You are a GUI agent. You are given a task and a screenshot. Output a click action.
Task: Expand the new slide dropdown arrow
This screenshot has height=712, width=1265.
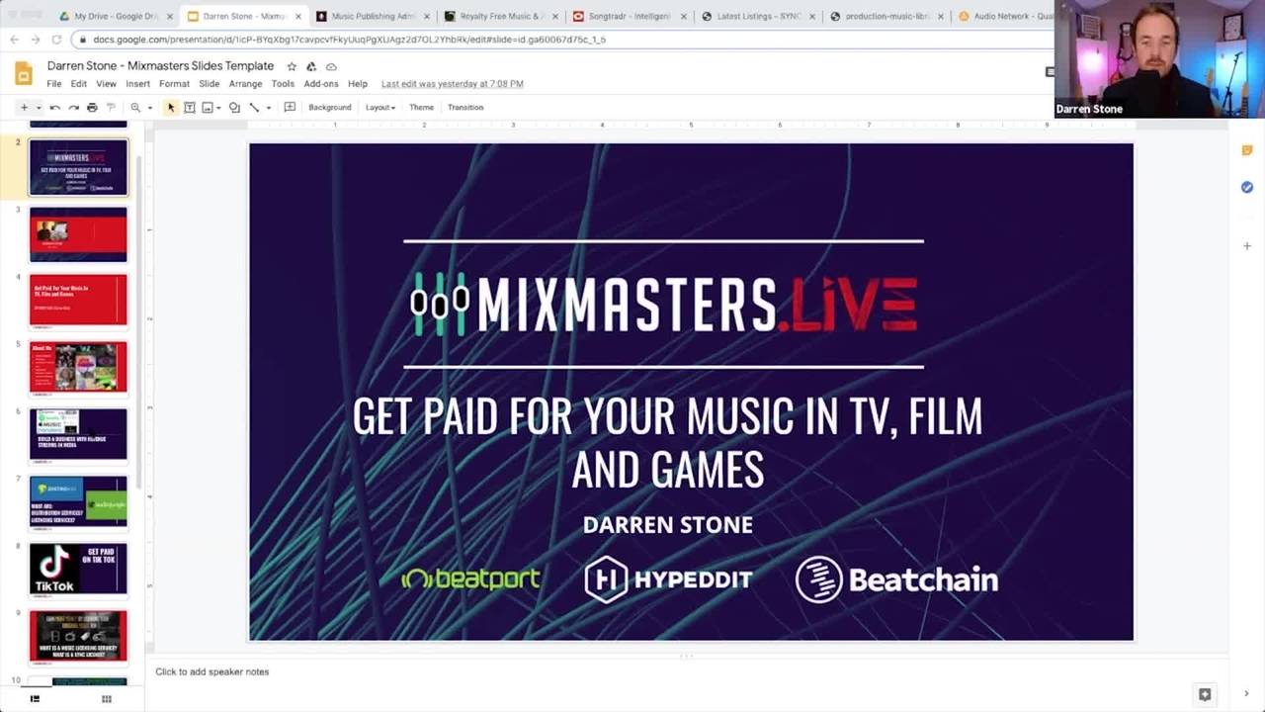[39, 107]
